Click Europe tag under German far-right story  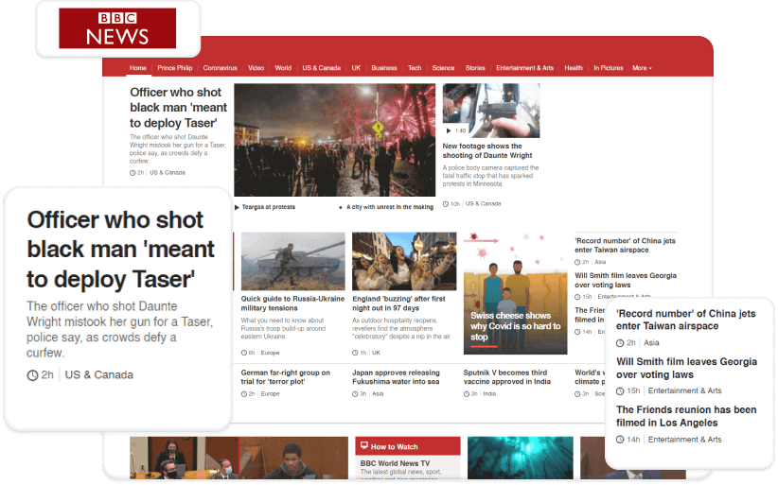270,394
